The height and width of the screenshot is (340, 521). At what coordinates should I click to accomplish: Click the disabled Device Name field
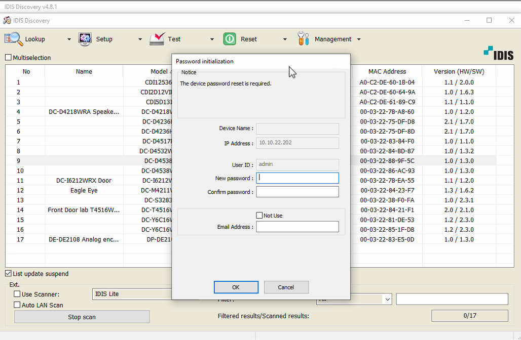pos(297,129)
